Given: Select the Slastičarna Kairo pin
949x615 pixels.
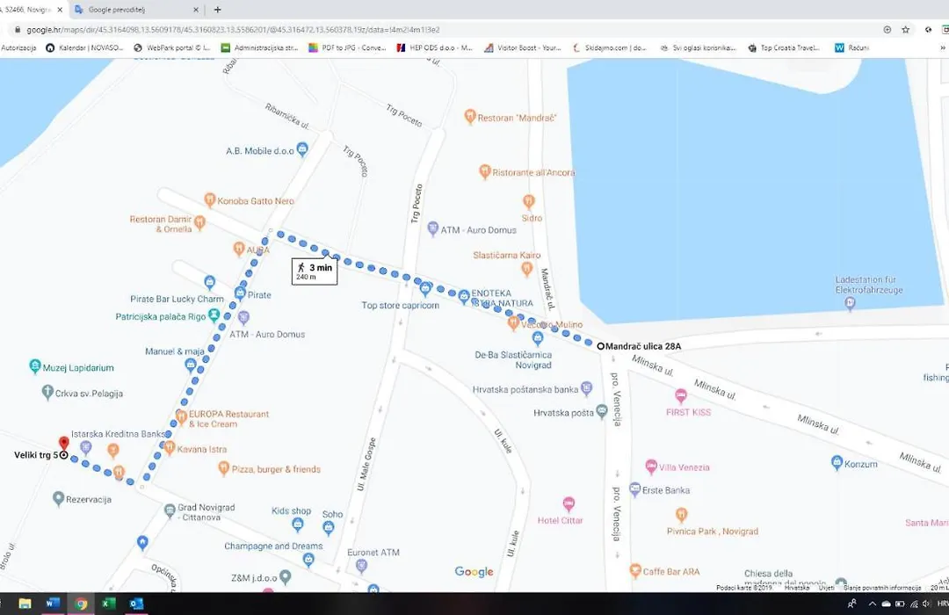Looking at the screenshot, I should [526, 269].
